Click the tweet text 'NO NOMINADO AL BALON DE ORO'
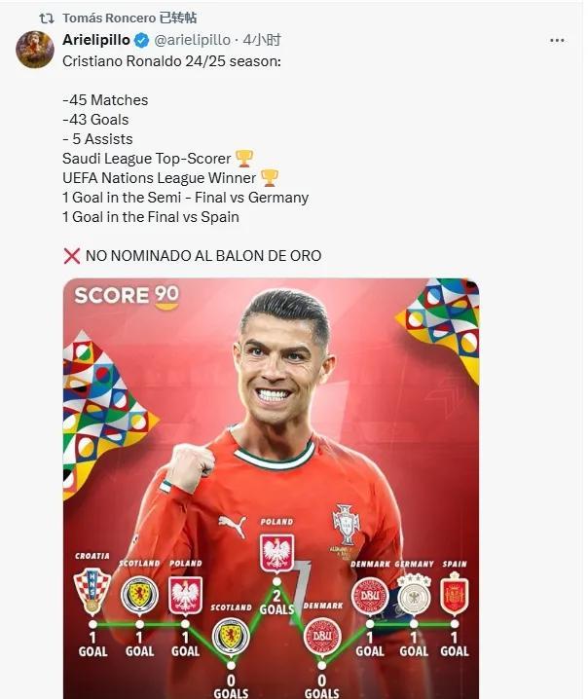 tap(203, 256)
